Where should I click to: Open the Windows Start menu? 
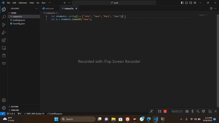(56, 119)
